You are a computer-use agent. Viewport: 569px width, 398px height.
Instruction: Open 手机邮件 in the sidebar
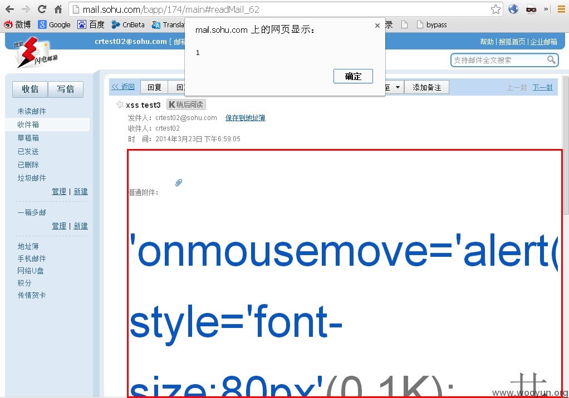pos(32,258)
